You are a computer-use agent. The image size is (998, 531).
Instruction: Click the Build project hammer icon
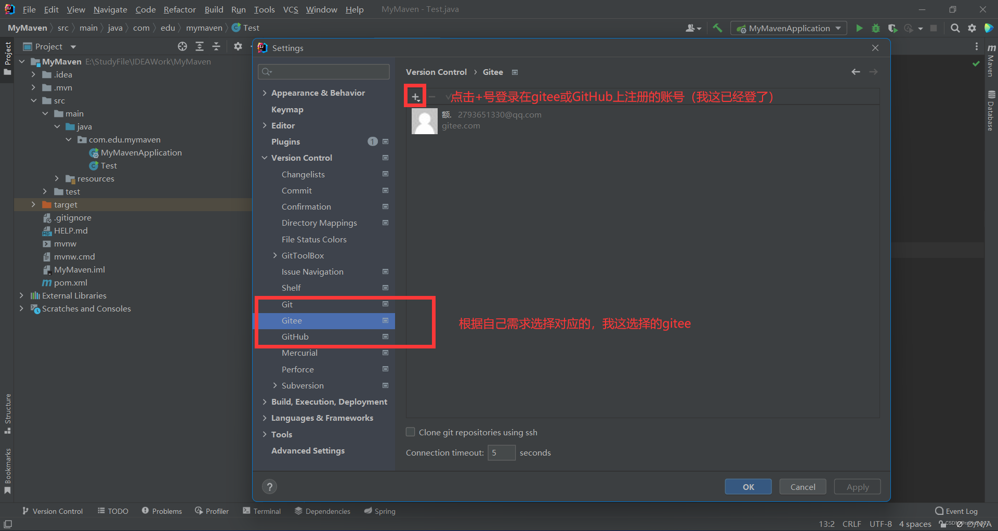pos(717,28)
